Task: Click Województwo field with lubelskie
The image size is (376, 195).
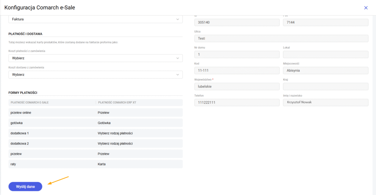Action: [237, 86]
